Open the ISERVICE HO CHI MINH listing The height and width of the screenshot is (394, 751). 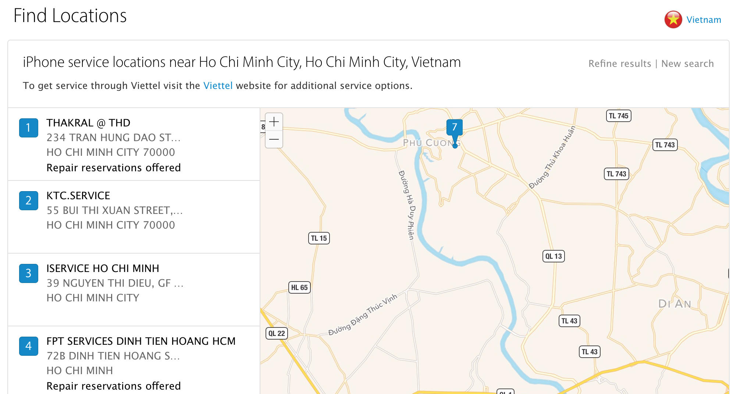point(103,268)
